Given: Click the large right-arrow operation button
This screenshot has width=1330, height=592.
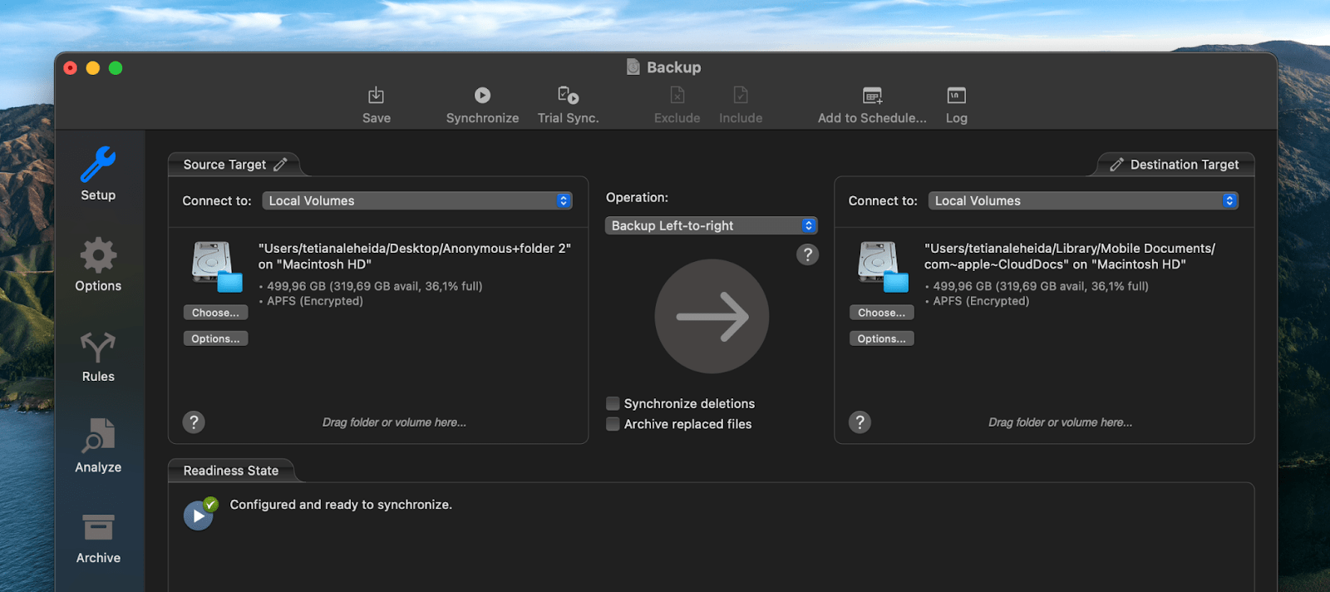Looking at the screenshot, I should (x=712, y=317).
